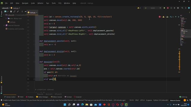Image resolution: width=191 pixels, height=107 pixels.
Task: Go to next highlighted error arrow
Action: click(178, 17)
